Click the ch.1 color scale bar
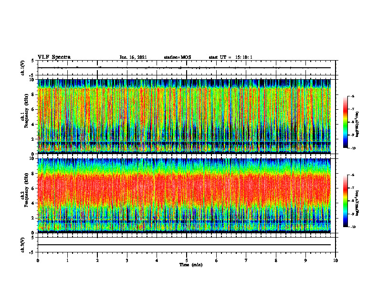Viewport: 378px width, 292px height. [345, 122]
